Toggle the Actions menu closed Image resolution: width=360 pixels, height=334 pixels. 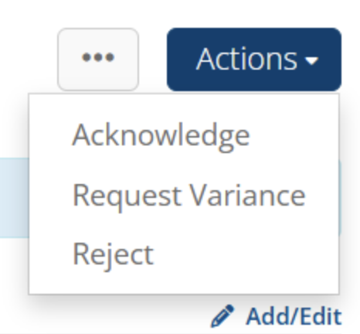click(254, 60)
